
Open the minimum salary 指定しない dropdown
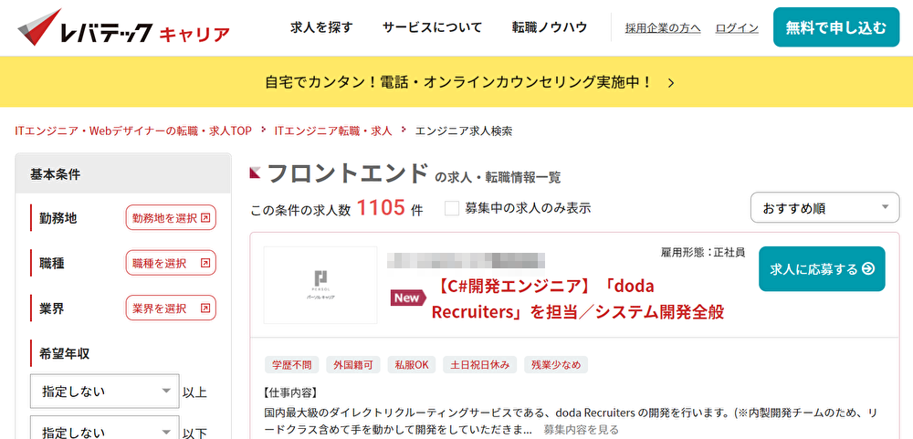tap(102, 392)
